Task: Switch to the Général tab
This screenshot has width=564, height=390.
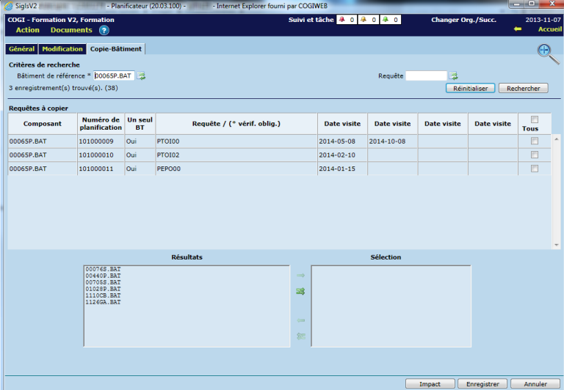Action: (21, 49)
